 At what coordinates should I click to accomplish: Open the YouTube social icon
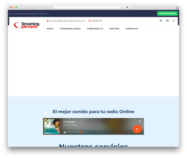(x=167, y=21)
